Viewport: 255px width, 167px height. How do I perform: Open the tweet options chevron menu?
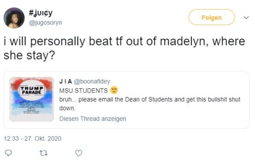246,17
